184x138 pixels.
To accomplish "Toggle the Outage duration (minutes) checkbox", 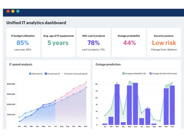I will [151, 74].
